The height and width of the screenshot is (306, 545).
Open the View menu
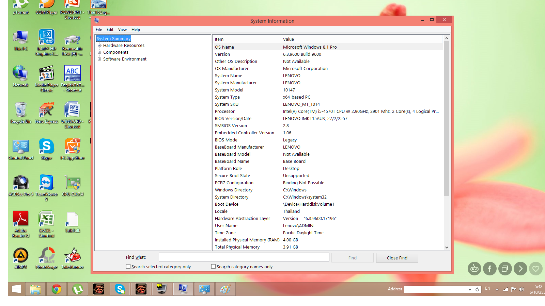pyautogui.click(x=122, y=30)
